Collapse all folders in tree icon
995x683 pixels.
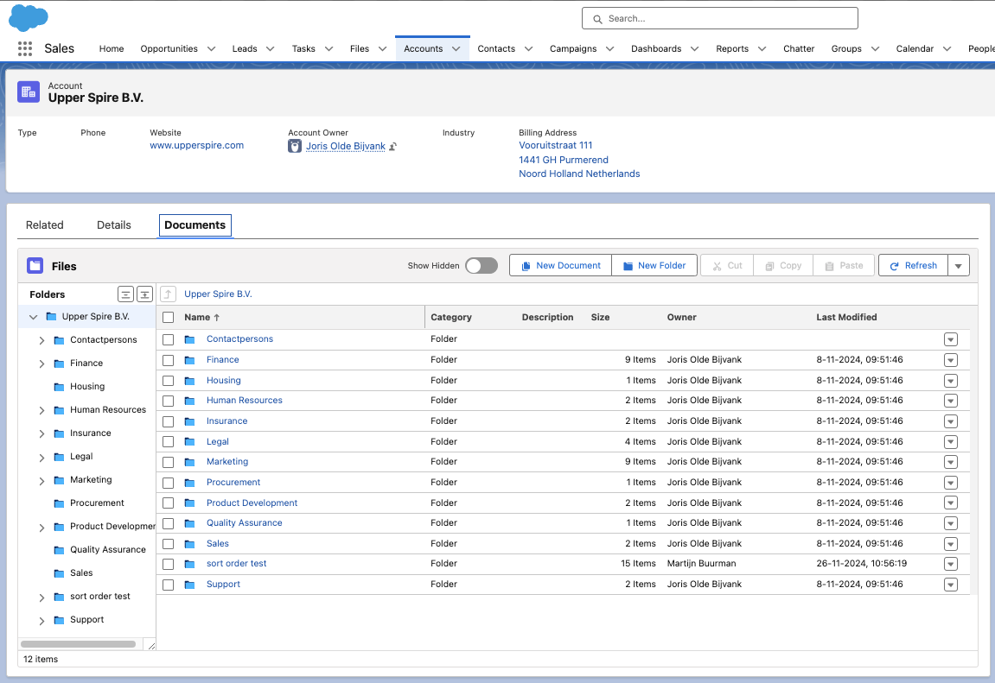point(125,294)
